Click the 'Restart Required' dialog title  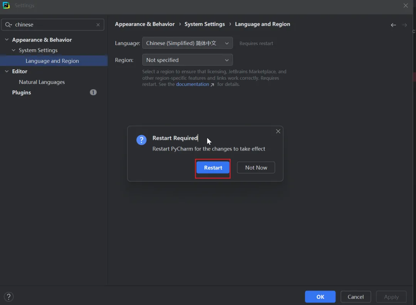click(x=175, y=138)
